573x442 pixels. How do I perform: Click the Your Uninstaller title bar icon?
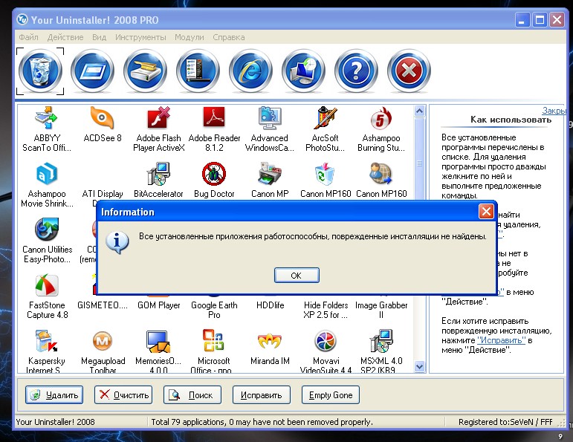click(x=22, y=19)
